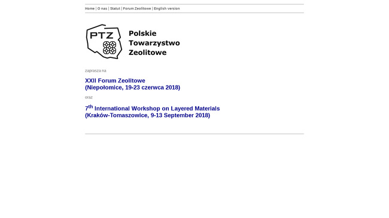The height and width of the screenshot is (218, 389).
Task: Open the Home navigation link
Action: tap(90, 8)
